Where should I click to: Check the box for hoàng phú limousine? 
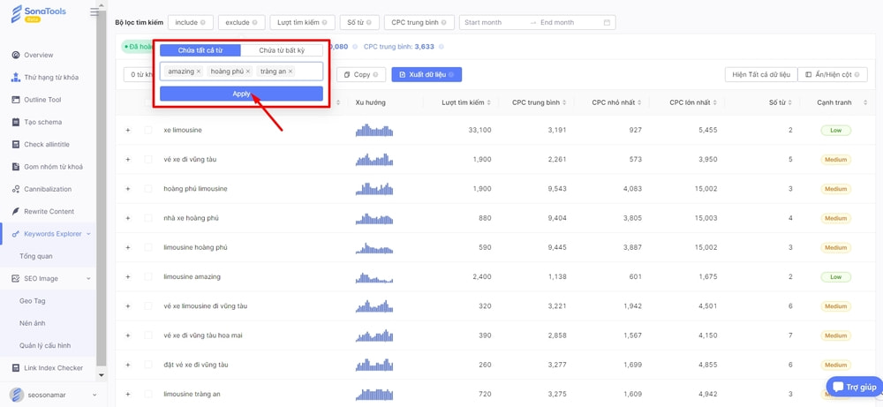tap(148, 189)
